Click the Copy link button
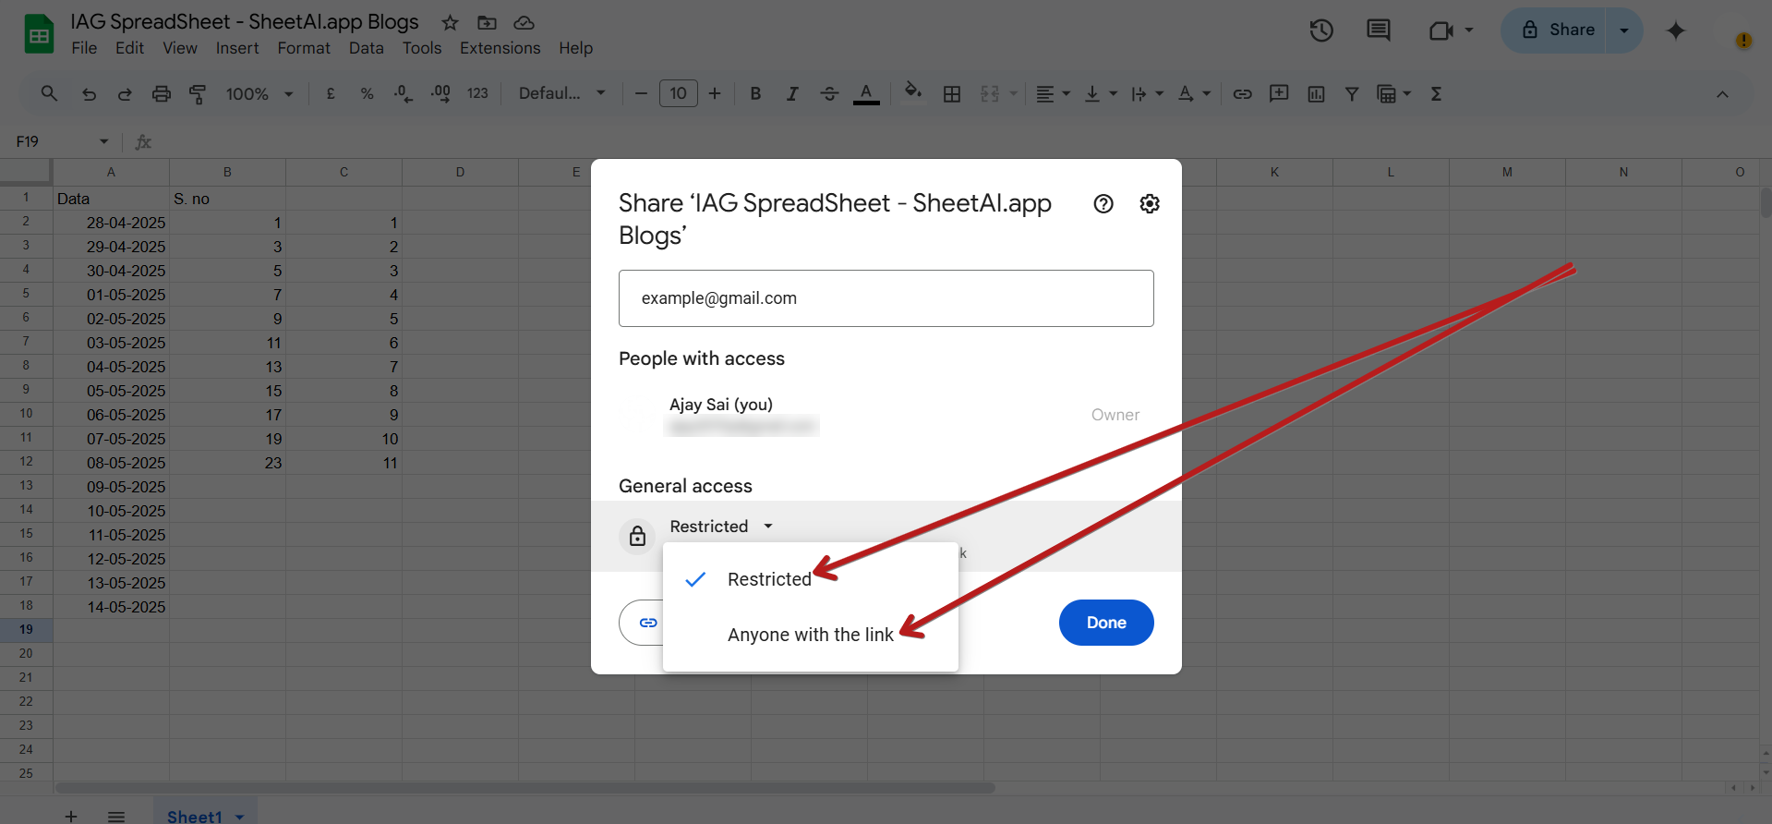Viewport: 1772px width, 824px height. click(642, 623)
